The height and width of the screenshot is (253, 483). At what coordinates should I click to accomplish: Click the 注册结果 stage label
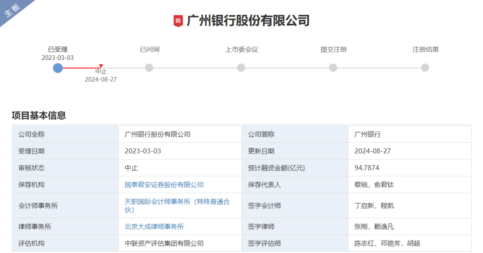point(425,50)
